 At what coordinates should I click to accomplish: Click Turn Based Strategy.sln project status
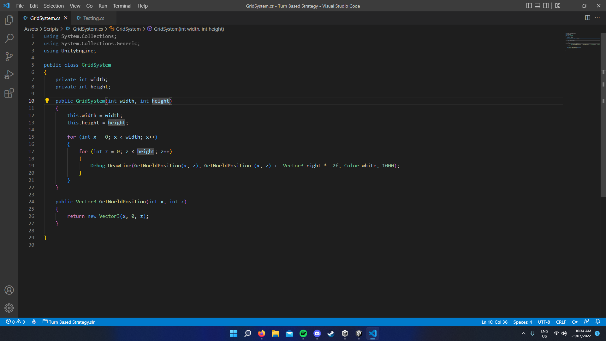point(69,322)
